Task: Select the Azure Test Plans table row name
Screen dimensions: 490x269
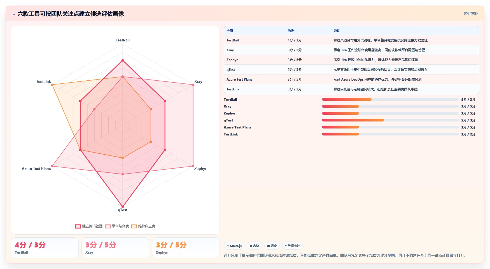Action: tap(239, 79)
